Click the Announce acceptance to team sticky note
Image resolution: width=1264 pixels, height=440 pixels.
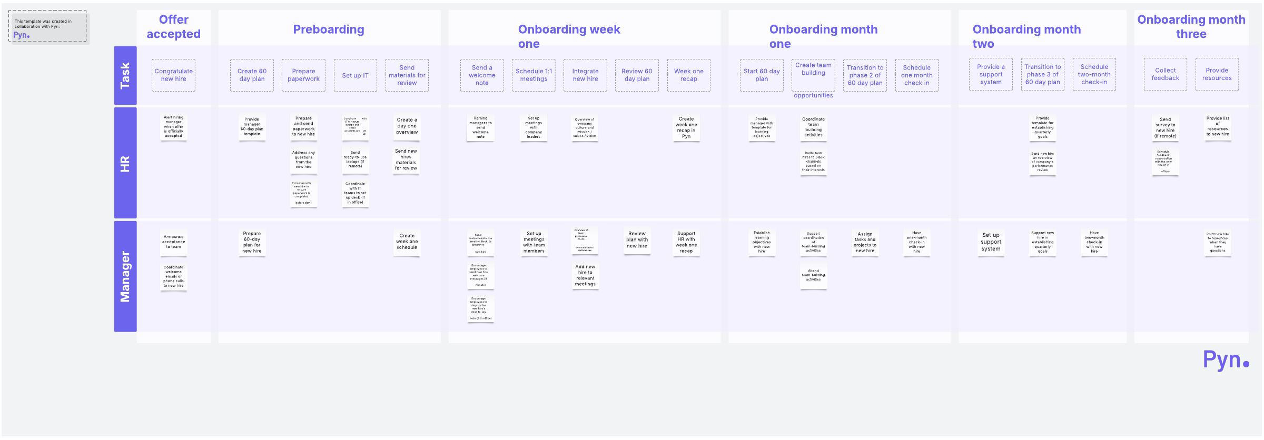[174, 243]
